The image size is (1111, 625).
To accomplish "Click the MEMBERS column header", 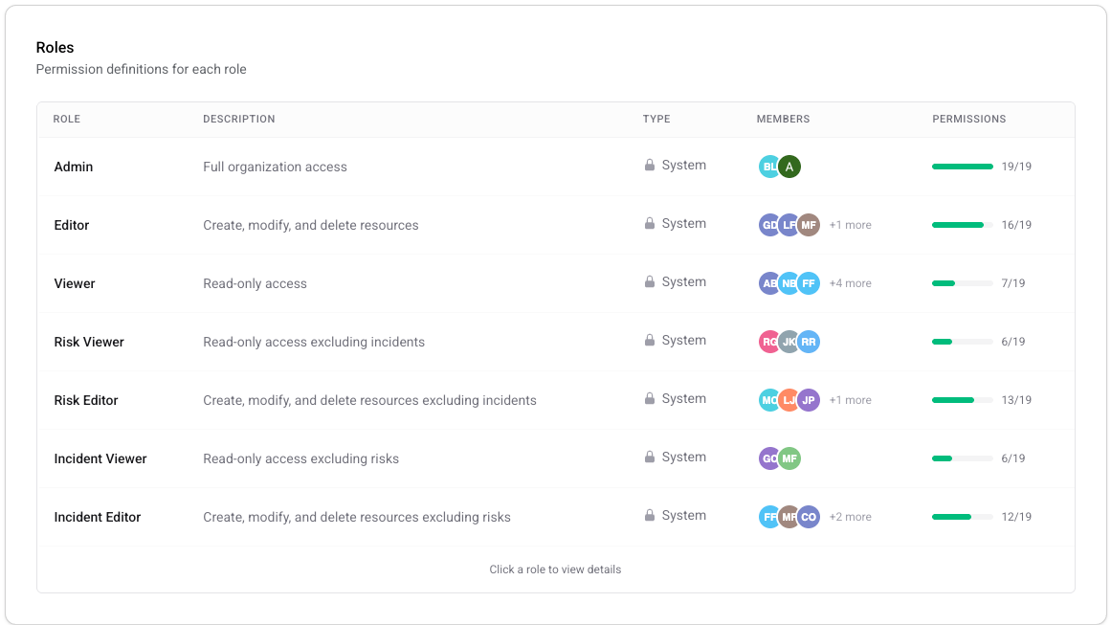I will tap(783, 119).
